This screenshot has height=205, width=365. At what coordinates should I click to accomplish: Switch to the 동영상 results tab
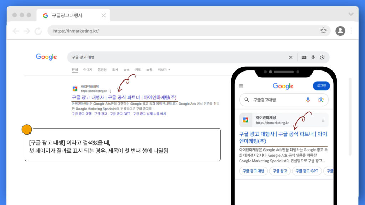click(102, 70)
